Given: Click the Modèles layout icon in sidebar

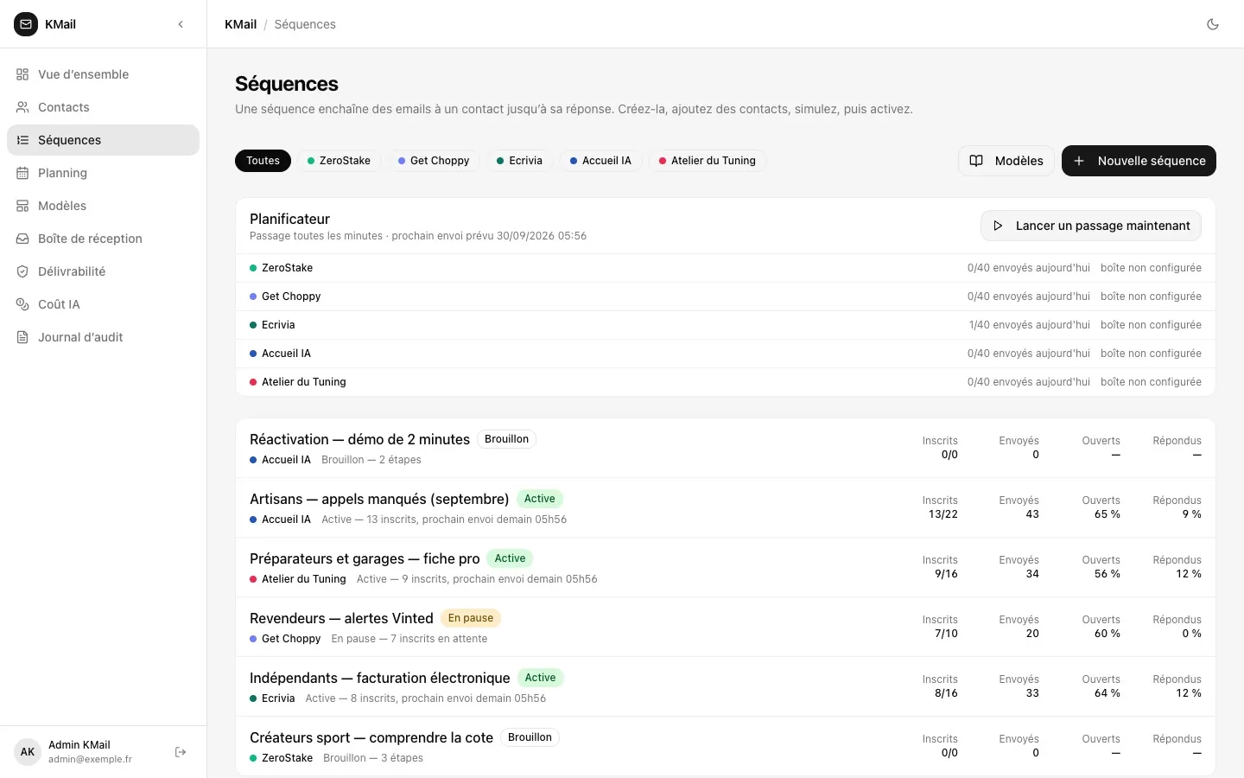Looking at the screenshot, I should 22,206.
